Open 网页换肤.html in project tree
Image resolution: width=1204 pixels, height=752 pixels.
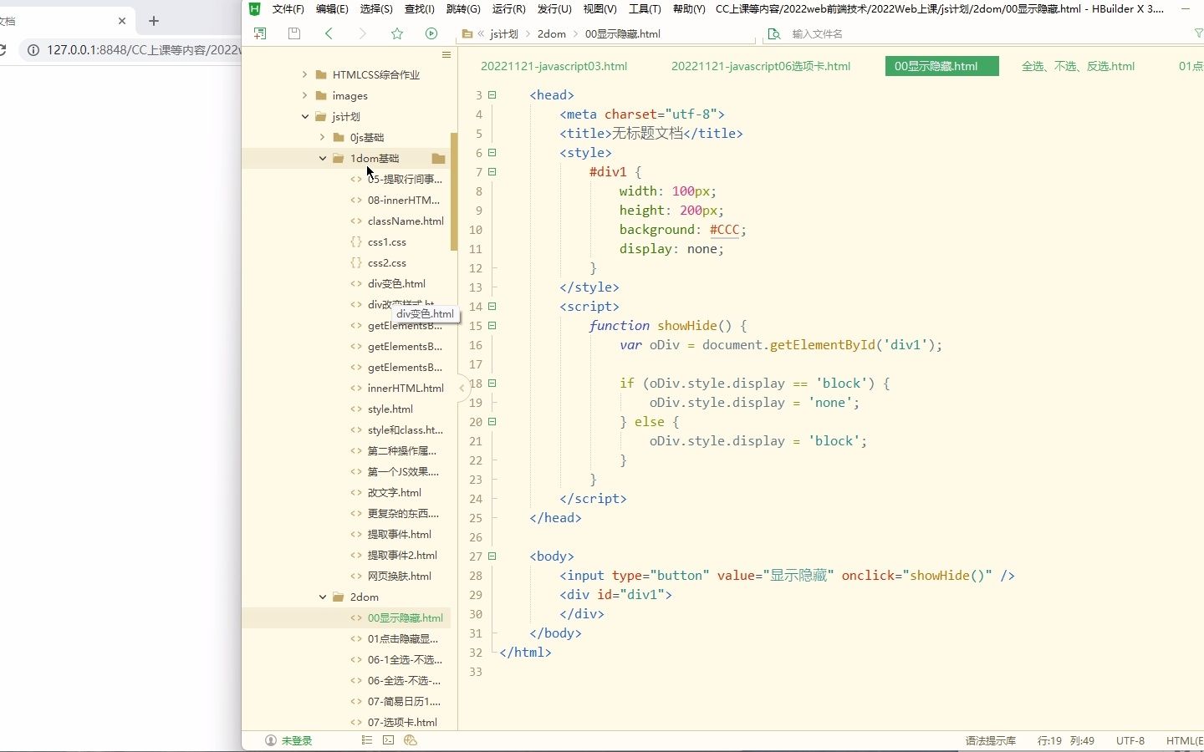(400, 576)
